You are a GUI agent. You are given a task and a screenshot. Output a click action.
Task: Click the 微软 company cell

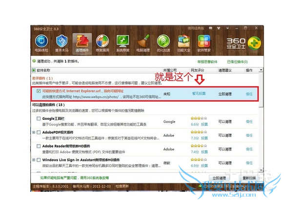tap(166, 163)
